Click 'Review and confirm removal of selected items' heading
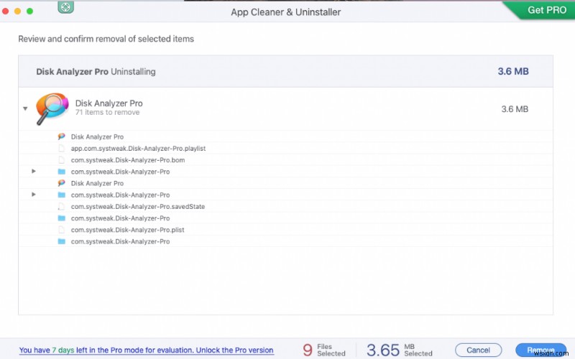 pyautogui.click(x=106, y=39)
